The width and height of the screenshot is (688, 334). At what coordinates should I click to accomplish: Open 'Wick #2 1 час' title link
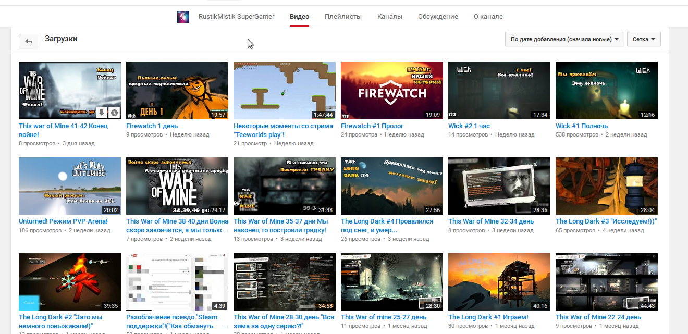coord(469,126)
